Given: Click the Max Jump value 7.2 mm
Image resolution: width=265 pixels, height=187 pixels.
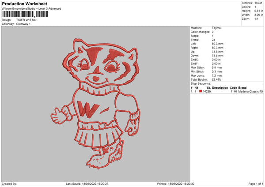Looking at the screenshot, I should click(x=217, y=75).
